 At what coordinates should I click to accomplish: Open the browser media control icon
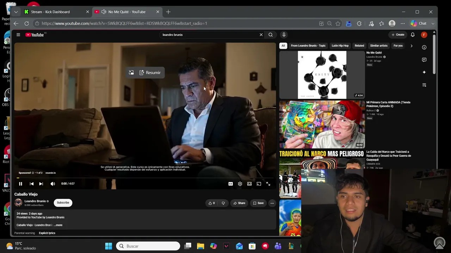coord(371,24)
